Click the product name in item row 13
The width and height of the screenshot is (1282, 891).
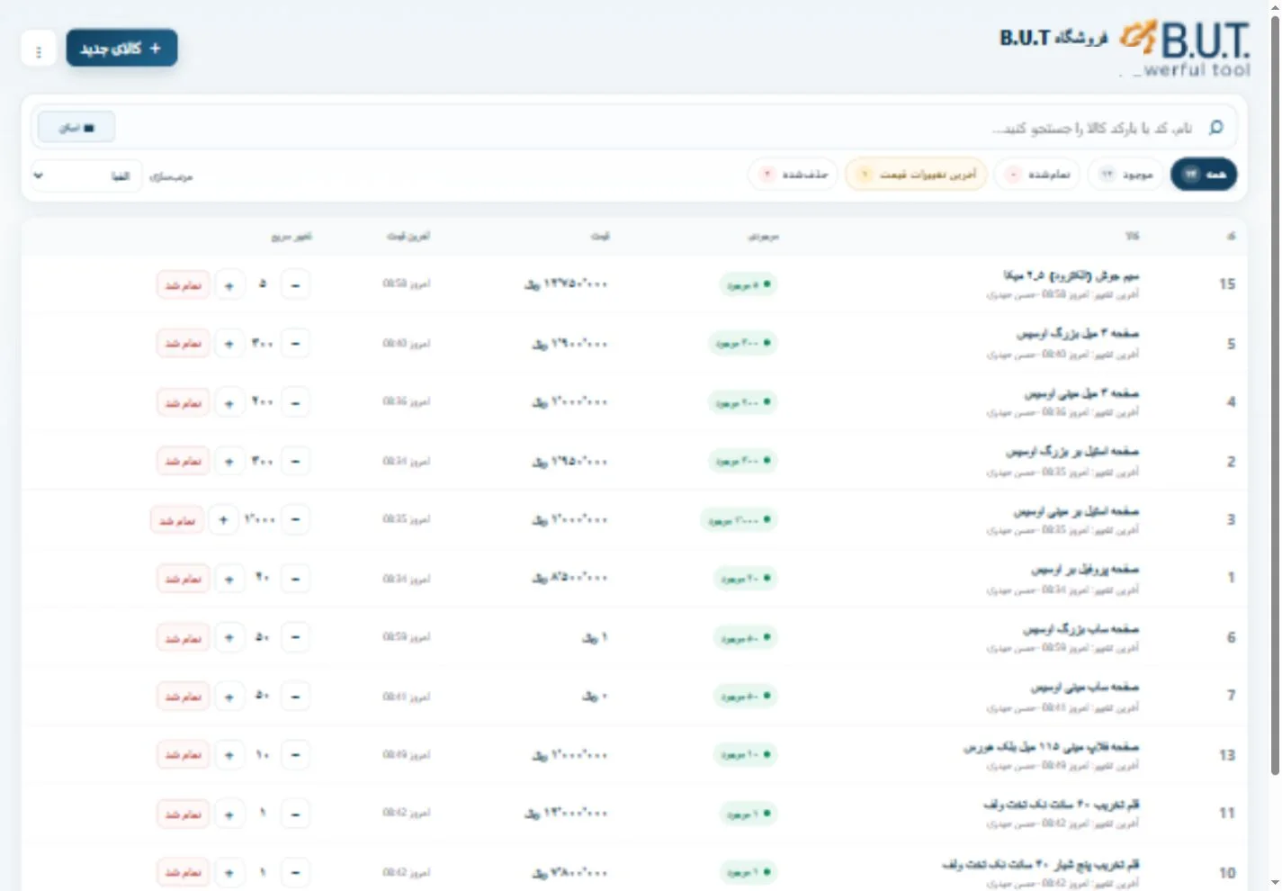(x=1051, y=747)
